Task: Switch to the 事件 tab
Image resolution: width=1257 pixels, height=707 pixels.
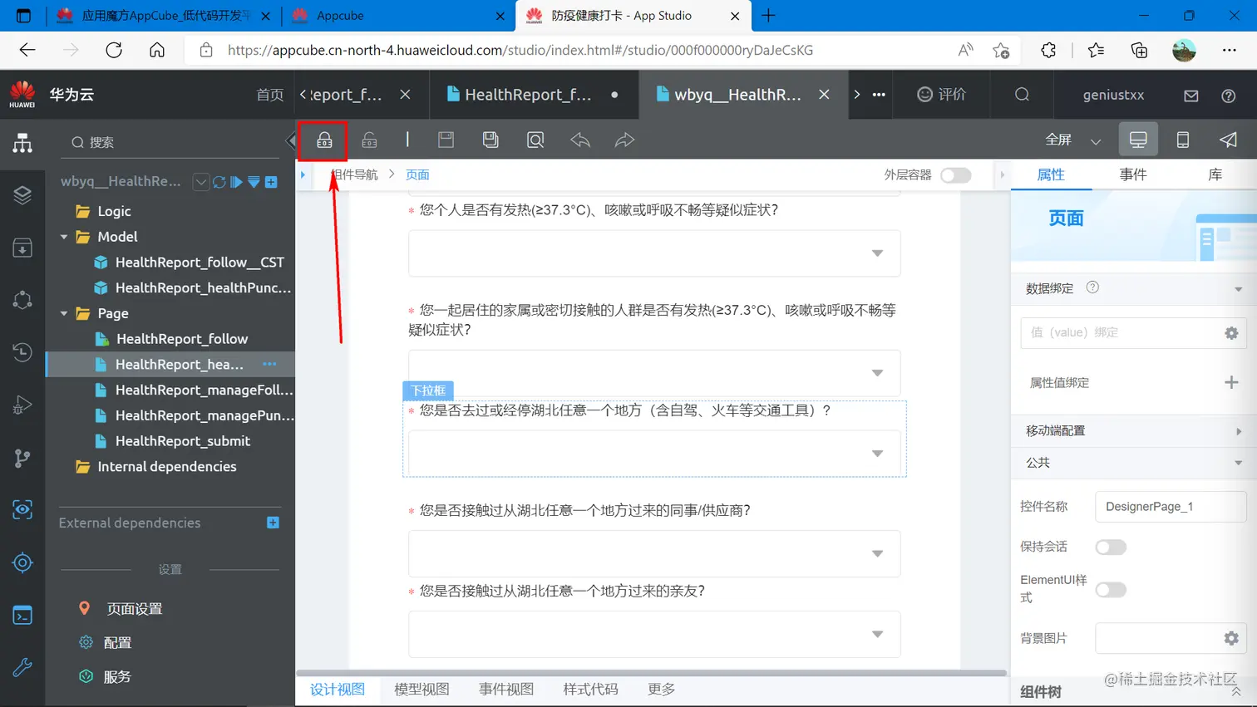Action: click(1133, 174)
